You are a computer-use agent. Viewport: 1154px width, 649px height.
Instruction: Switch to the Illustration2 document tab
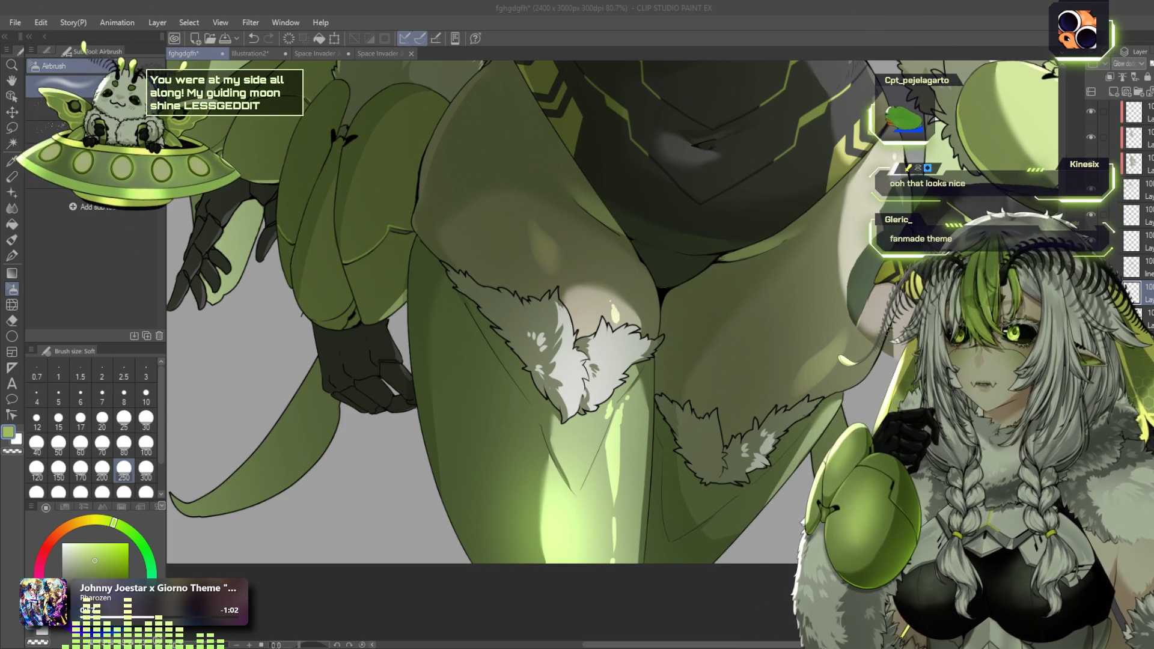tap(250, 53)
